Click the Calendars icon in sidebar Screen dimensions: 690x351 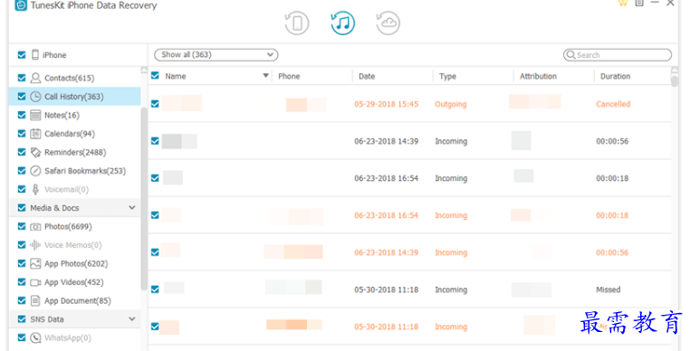click(x=35, y=134)
